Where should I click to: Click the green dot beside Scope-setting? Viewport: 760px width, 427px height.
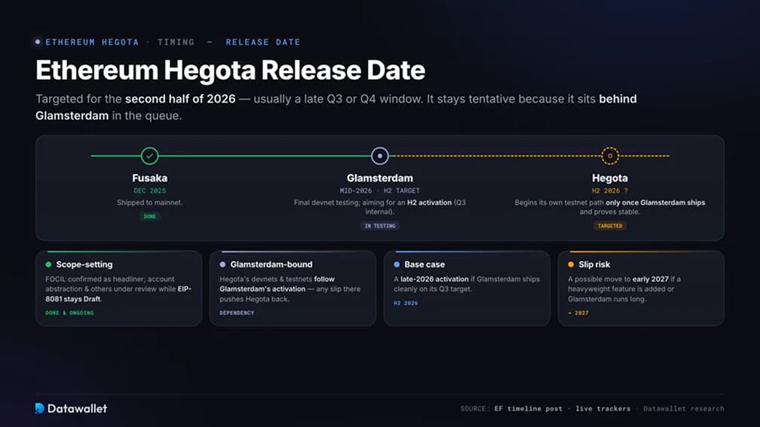[48, 264]
